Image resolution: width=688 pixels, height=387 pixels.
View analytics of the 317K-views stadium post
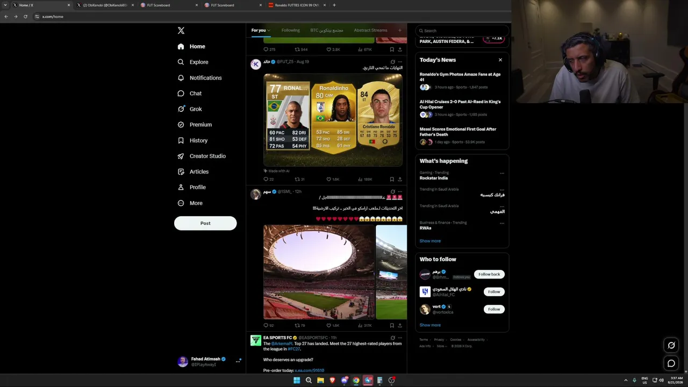point(364,325)
